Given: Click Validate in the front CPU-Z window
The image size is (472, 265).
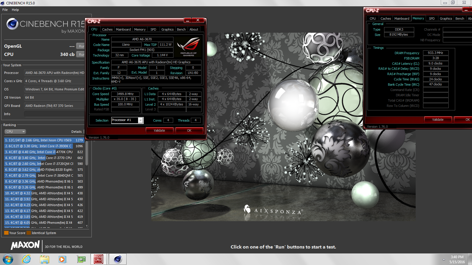Looking at the screenshot, I should pyautogui.click(x=159, y=130).
